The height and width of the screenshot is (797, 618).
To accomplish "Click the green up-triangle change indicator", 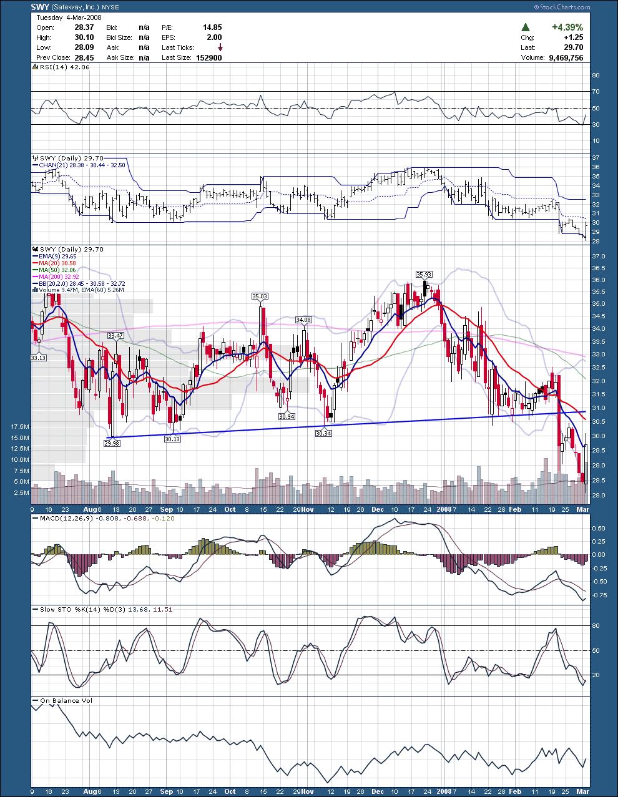I will pyautogui.click(x=526, y=27).
